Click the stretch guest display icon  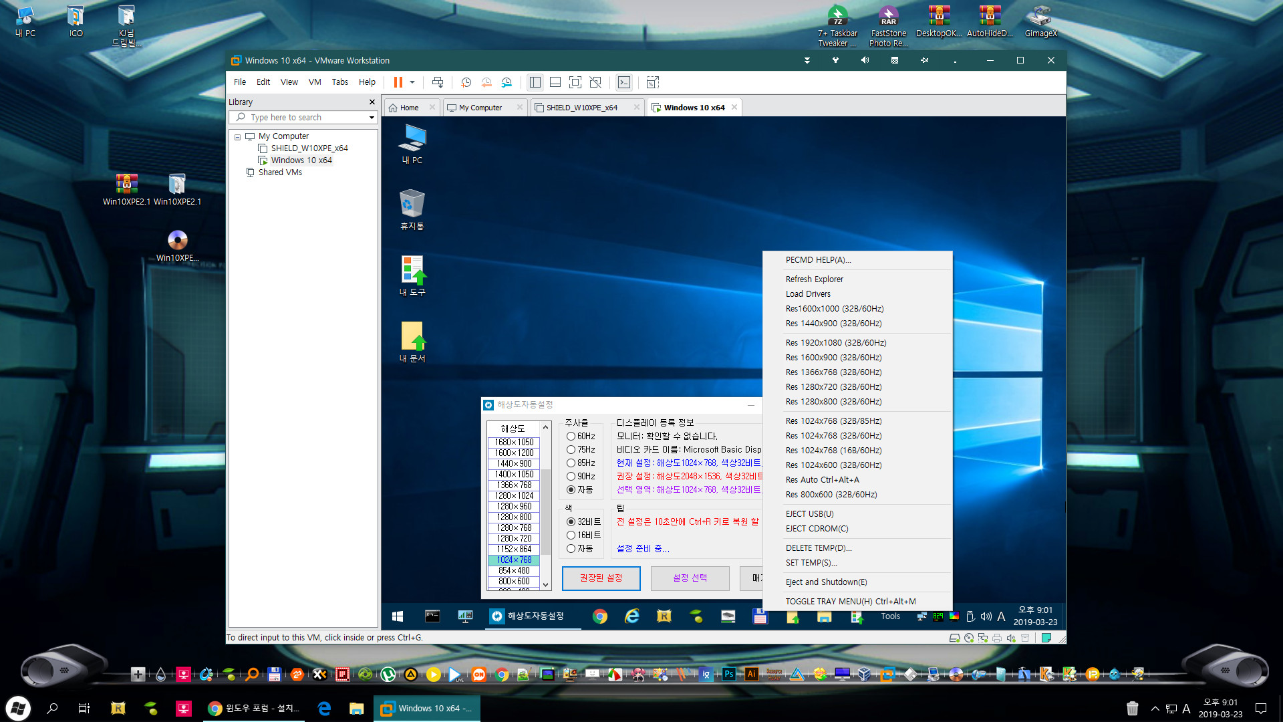[x=653, y=82]
